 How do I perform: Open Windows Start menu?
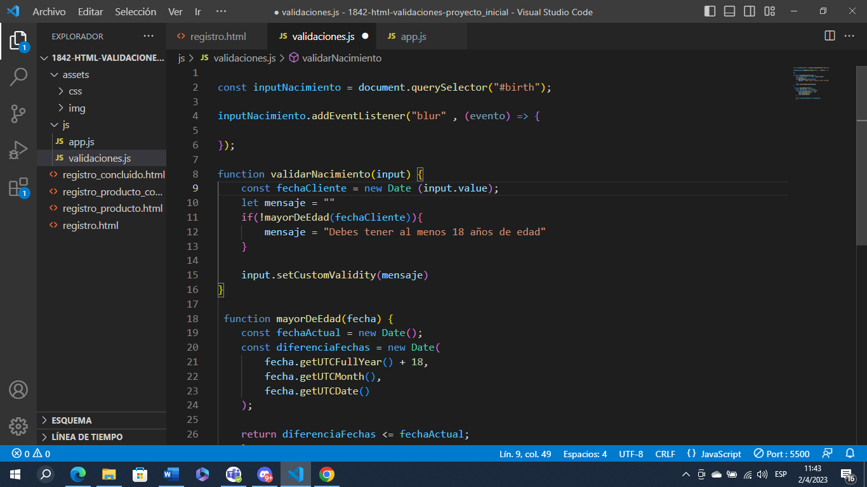point(15,474)
